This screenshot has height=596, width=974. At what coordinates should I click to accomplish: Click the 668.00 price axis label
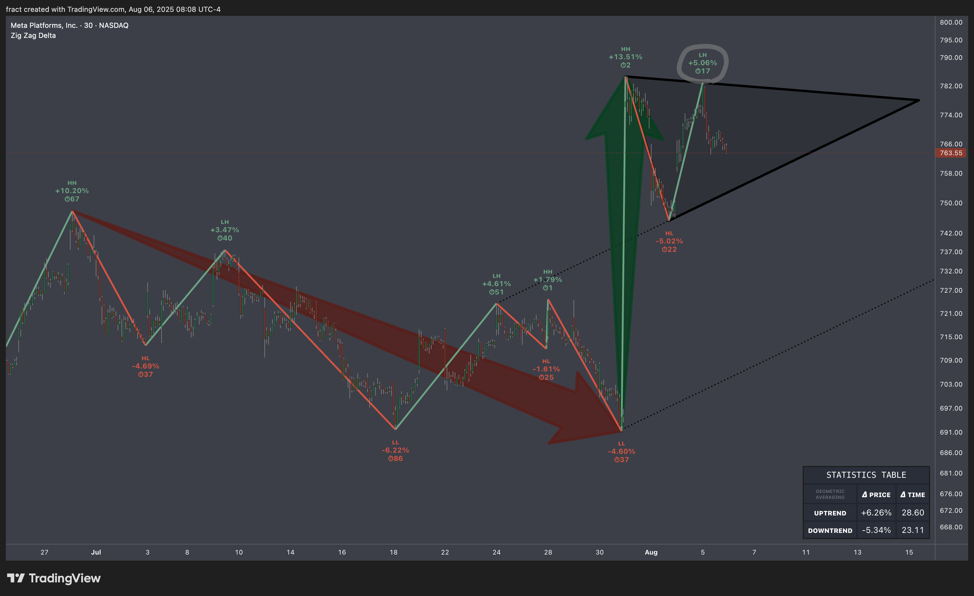pos(951,527)
